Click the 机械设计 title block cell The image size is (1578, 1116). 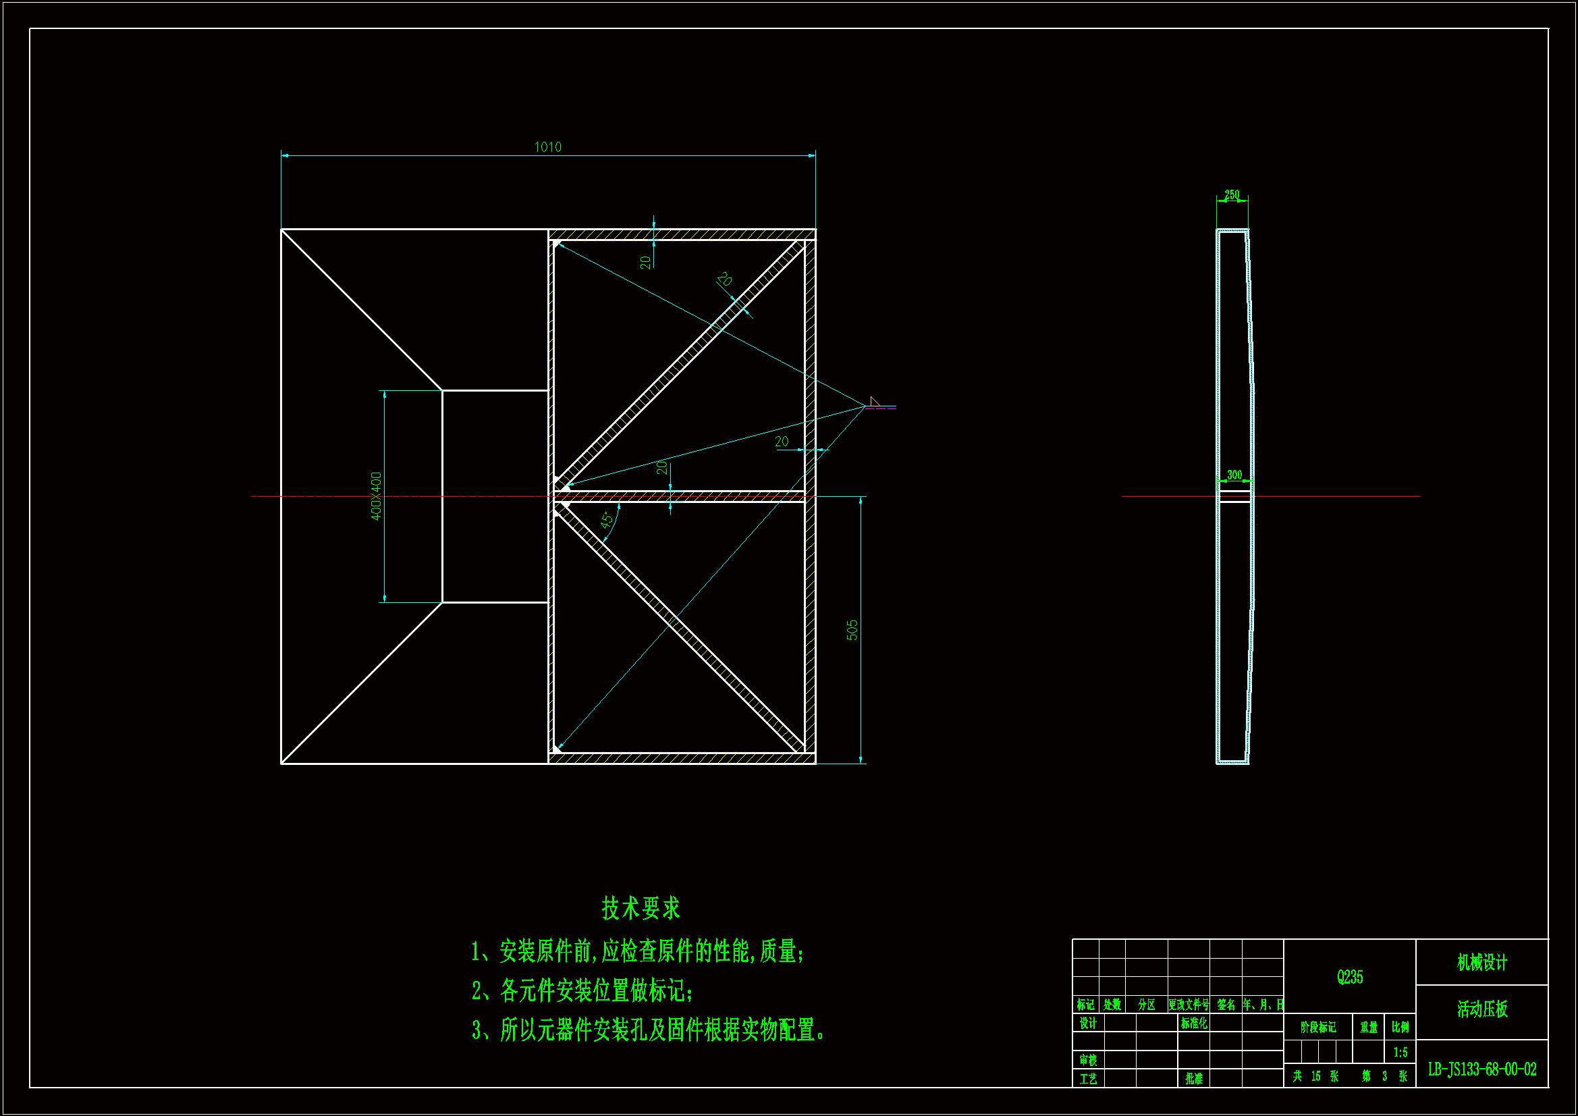point(1481,963)
